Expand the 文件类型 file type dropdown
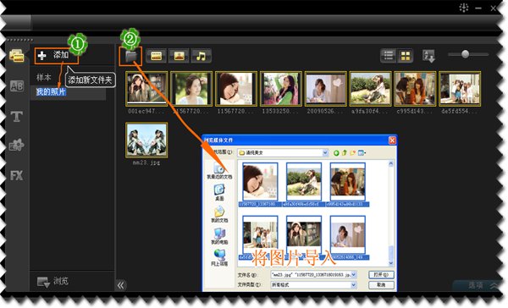 point(353,285)
